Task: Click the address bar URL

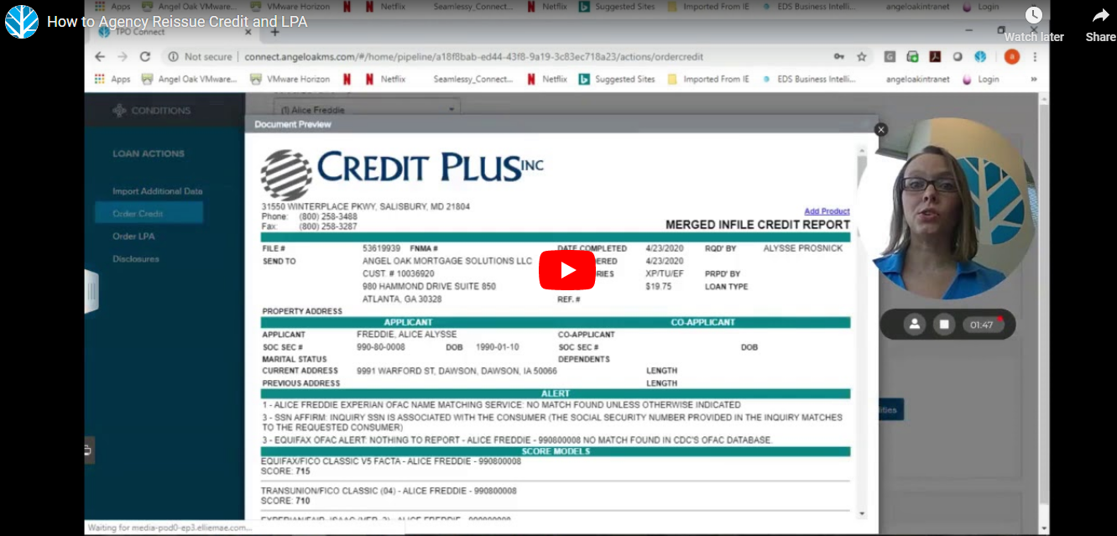Action: pyautogui.click(x=473, y=57)
